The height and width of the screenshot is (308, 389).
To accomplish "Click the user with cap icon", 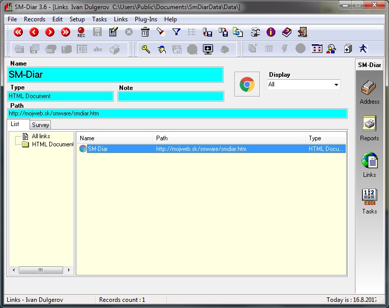I will click(x=162, y=49).
